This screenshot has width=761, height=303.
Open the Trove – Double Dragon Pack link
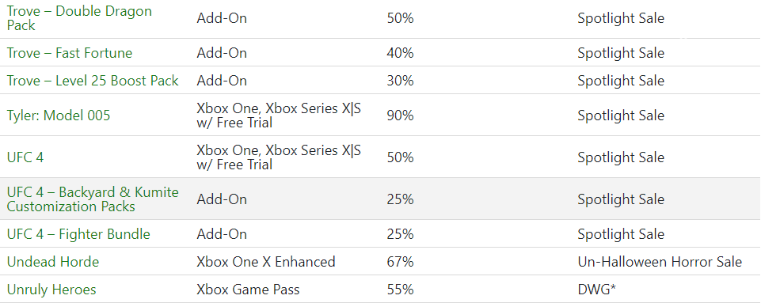tap(79, 18)
